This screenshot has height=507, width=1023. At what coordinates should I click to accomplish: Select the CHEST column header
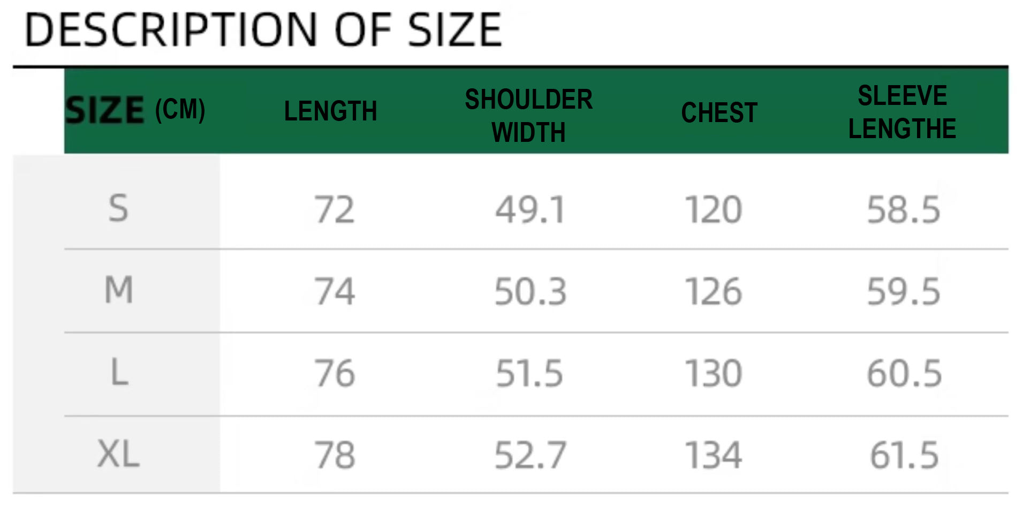tap(719, 112)
